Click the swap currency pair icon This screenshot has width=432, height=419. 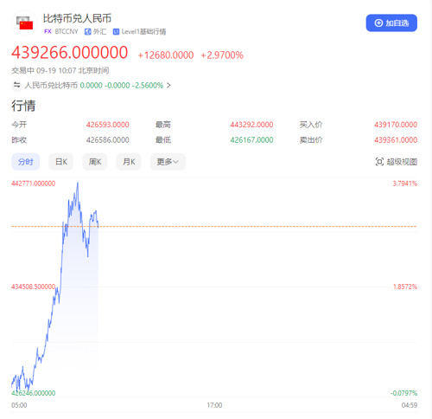(x=17, y=85)
